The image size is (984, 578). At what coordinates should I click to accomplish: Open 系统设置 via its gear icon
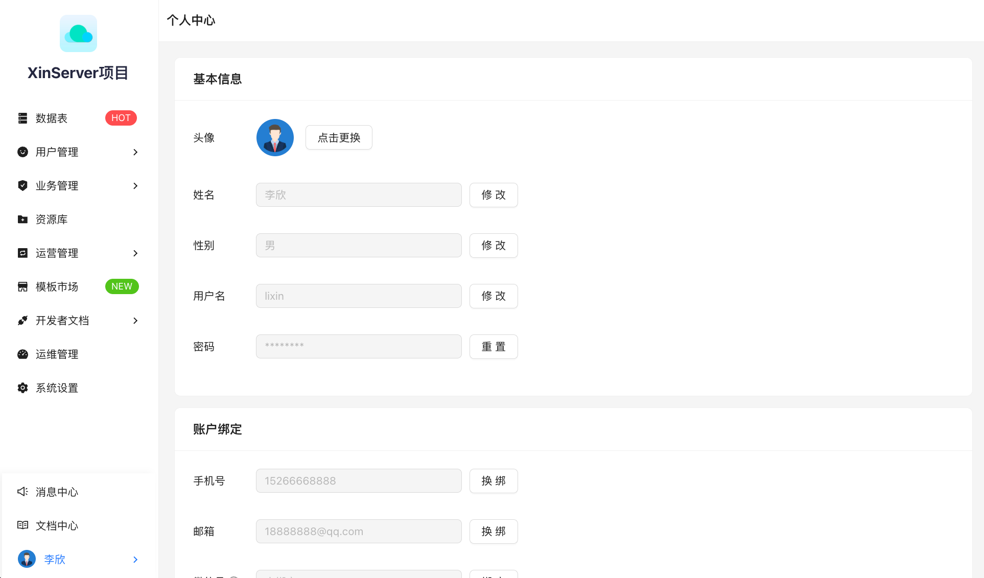point(22,388)
